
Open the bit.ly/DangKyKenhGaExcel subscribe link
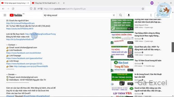(x=20, y=39)
